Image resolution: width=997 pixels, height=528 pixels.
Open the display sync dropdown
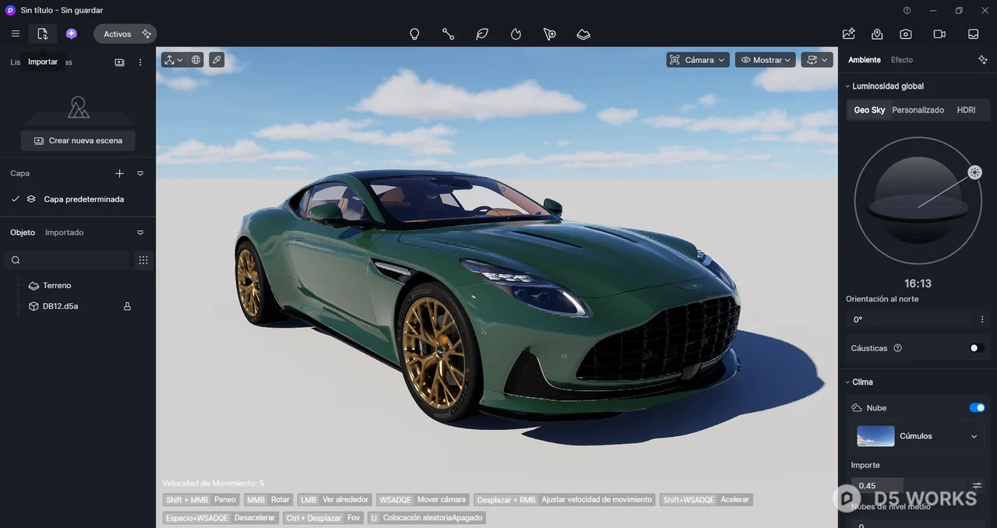817,60
